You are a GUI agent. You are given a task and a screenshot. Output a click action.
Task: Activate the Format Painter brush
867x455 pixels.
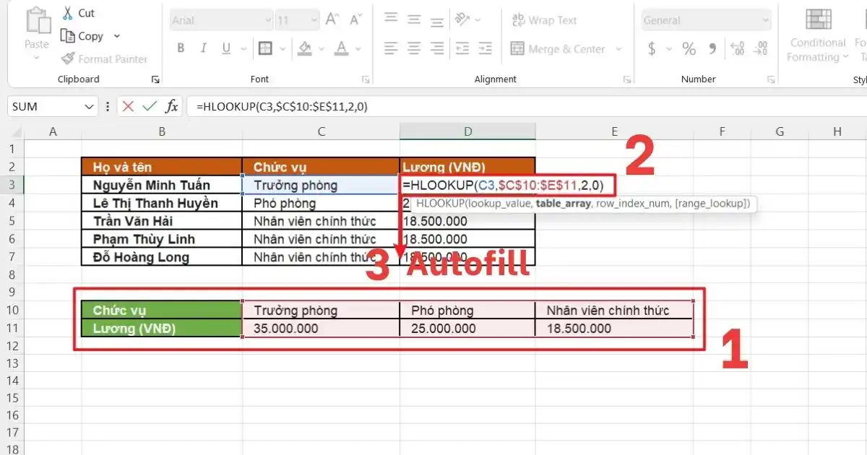click(105, 58)
